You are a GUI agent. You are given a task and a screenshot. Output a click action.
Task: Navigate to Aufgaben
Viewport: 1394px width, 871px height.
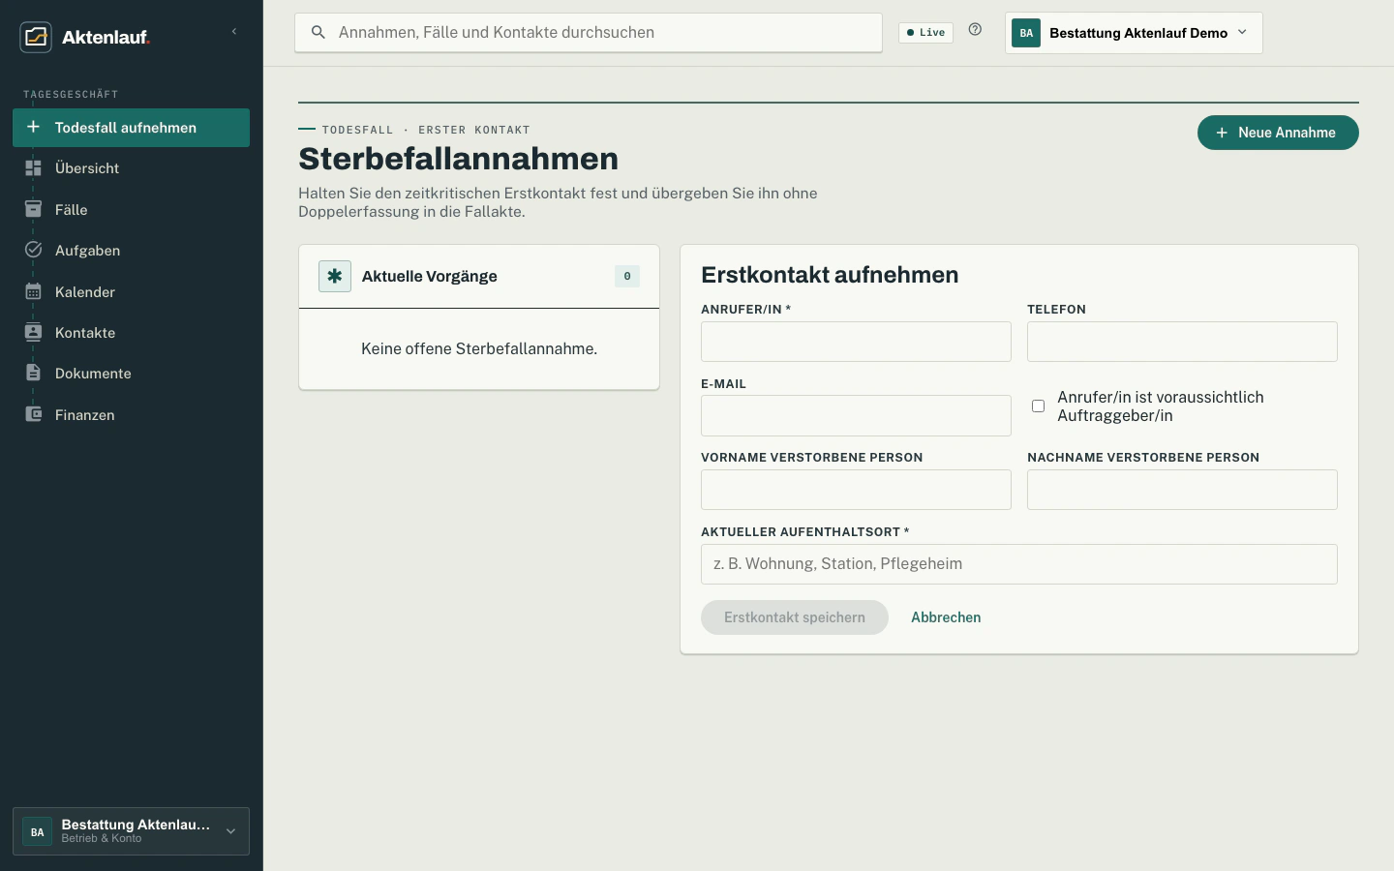(x=131, y=251)
